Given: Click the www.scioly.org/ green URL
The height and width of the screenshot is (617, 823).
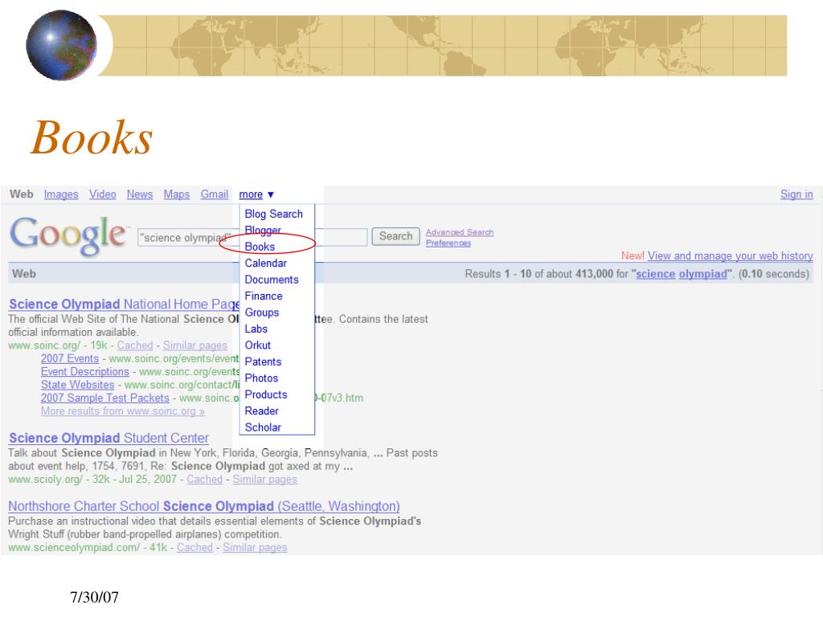Looking at the screenshot, I should [x=45, y=479].
